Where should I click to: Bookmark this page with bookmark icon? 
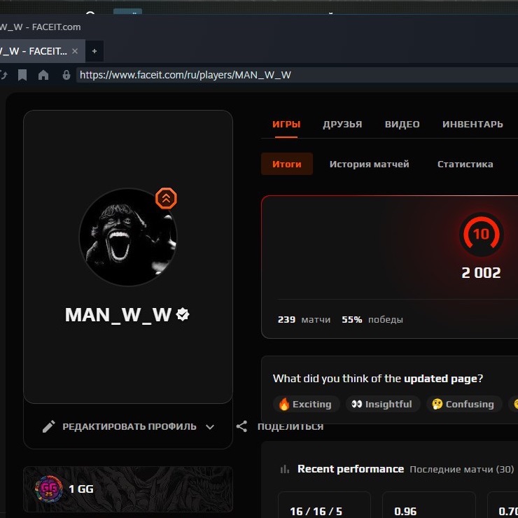[22, 75]
